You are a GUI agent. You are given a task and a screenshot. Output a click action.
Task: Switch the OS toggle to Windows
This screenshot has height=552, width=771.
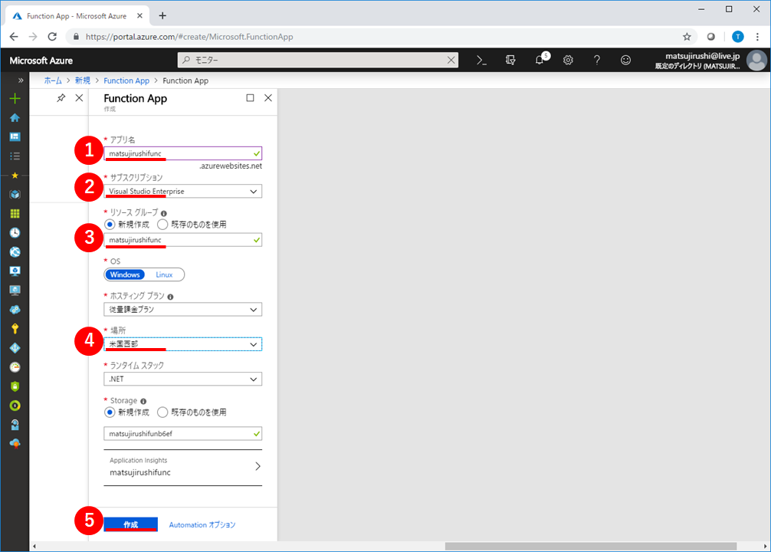point(125,274)
